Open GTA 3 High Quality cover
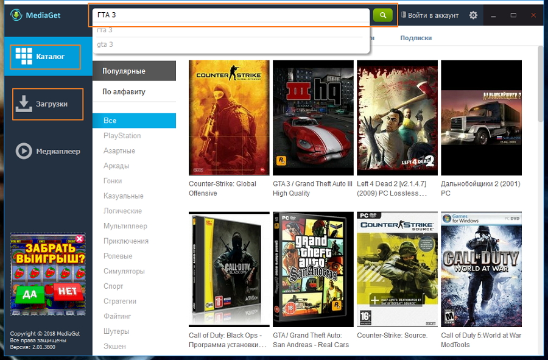Image resolution: width=548 pixels, height=360 pixels. [313, 118]
